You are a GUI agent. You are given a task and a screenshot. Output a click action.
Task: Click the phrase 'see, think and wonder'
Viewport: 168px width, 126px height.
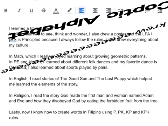point(66,34)
